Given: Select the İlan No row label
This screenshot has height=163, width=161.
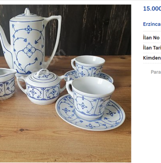Looking at the screenshot, I should click(x=151, y=38).
